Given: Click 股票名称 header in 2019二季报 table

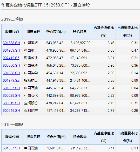Looking at the screenshot, I should tap(33, 31).
